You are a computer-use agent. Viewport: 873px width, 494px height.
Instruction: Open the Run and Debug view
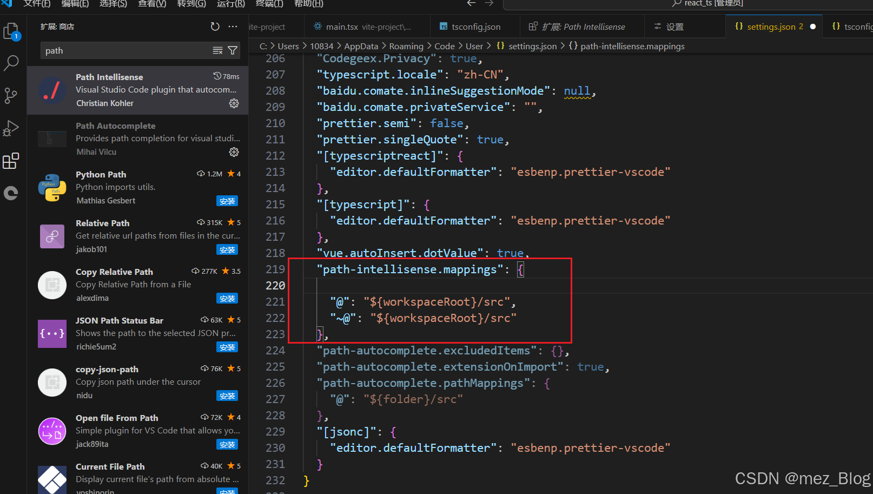pyautogui.click(x=11, y=128)
